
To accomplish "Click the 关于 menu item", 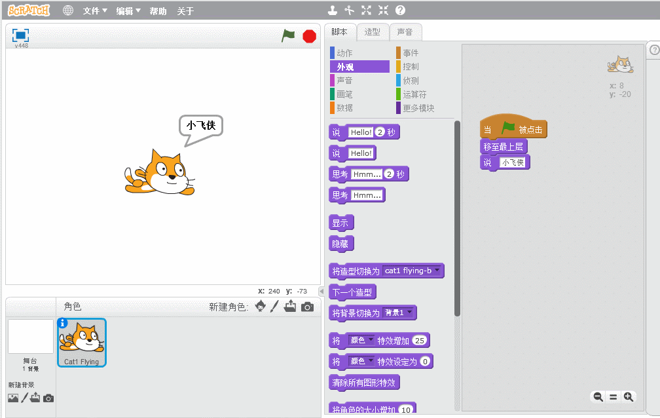I will pos(186,11).
